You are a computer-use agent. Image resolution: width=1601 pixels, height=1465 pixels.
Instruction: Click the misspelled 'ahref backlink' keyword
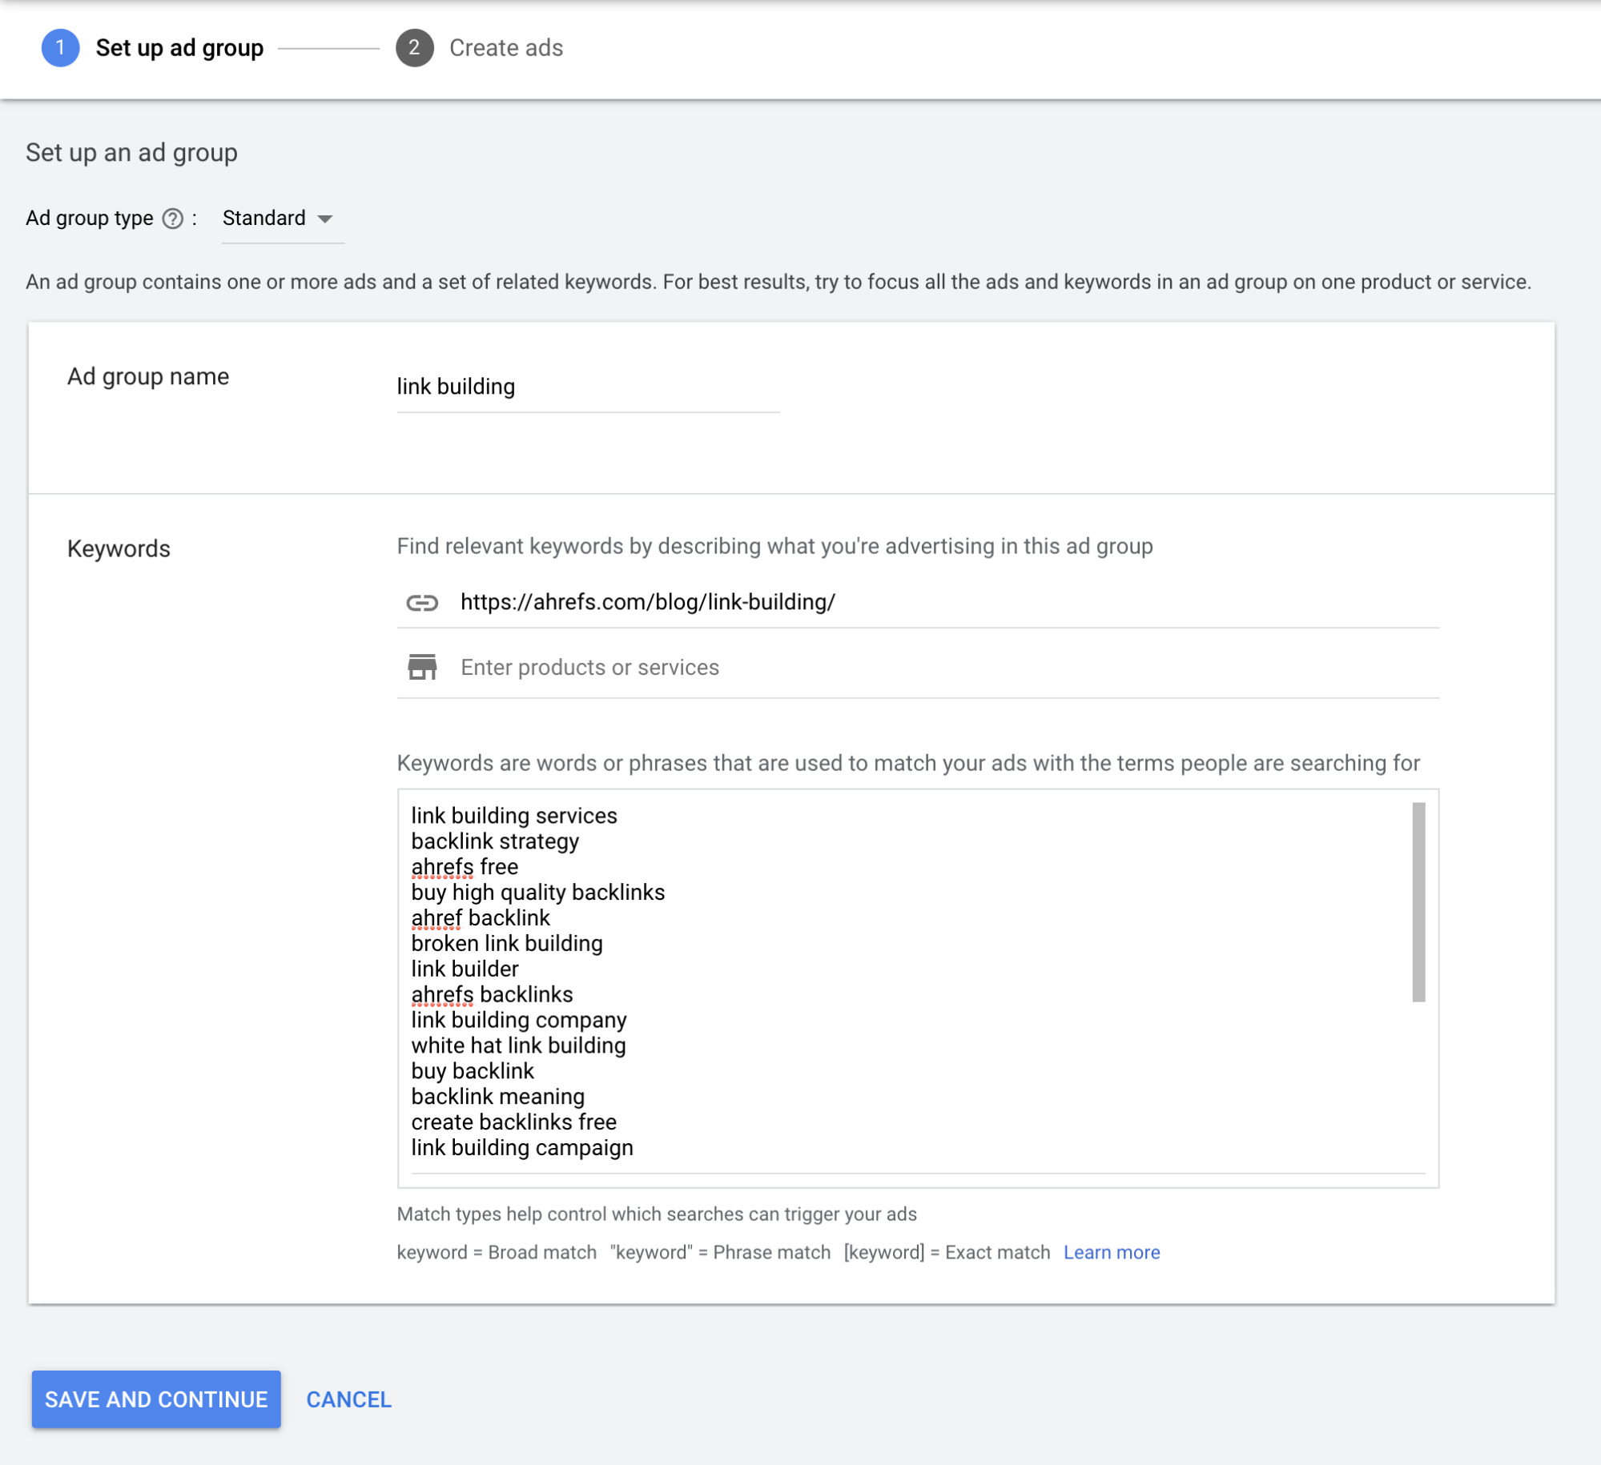[x=481, y=918]
